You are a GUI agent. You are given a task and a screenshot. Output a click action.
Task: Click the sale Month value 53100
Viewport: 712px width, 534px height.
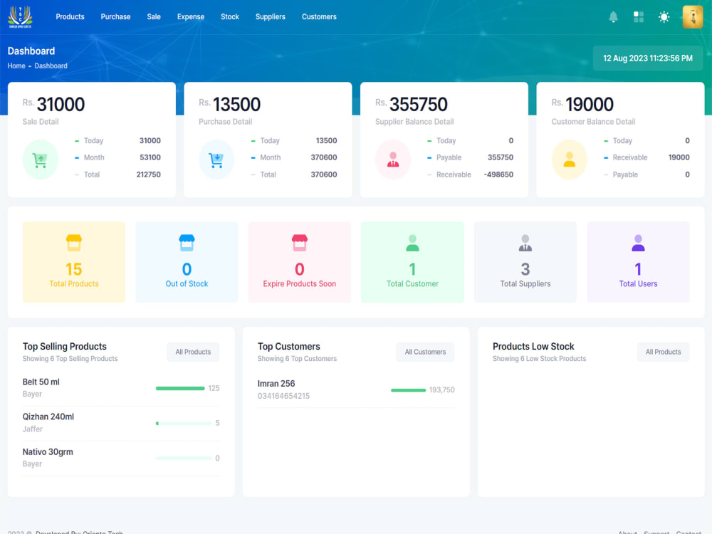point(150,157)
